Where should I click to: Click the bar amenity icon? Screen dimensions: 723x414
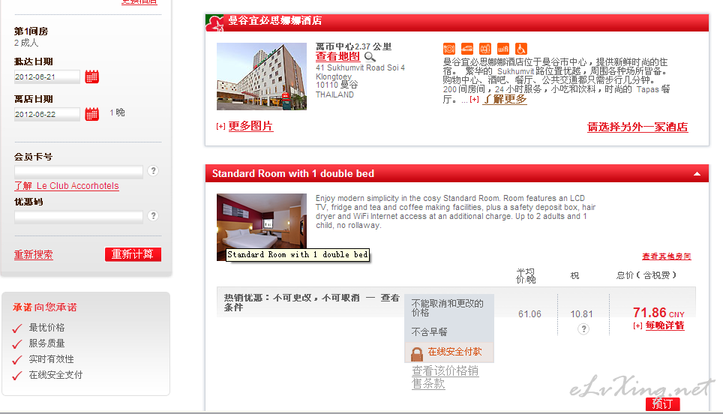485,49
